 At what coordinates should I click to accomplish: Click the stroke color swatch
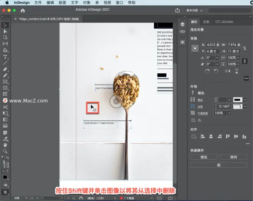click(x=238, y=100)
